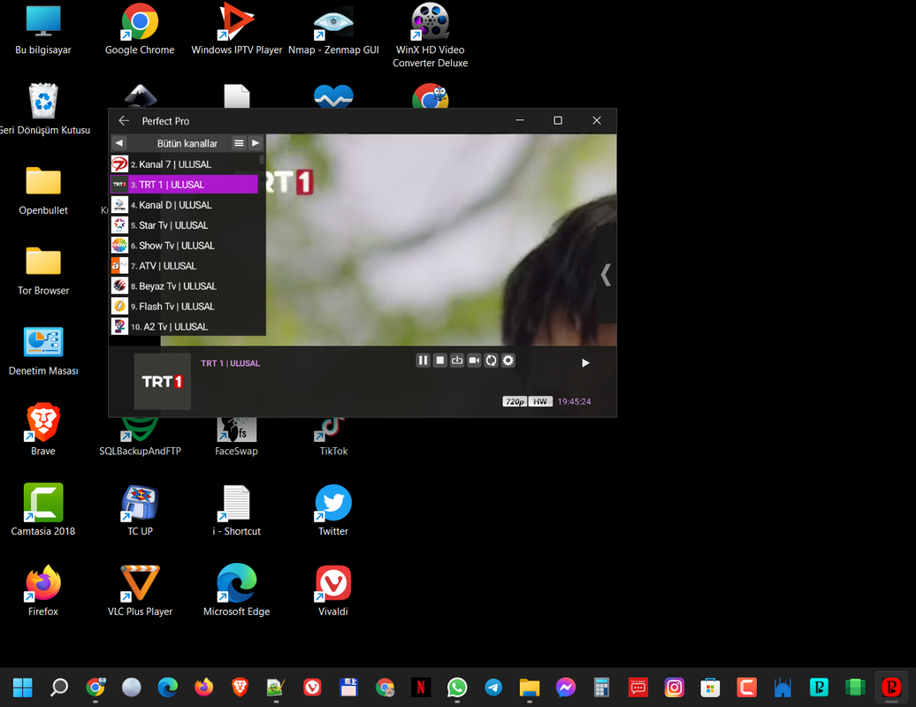Click the video playback area
The height and width of the screenshot is (707, 916).
tap(441, 239)
